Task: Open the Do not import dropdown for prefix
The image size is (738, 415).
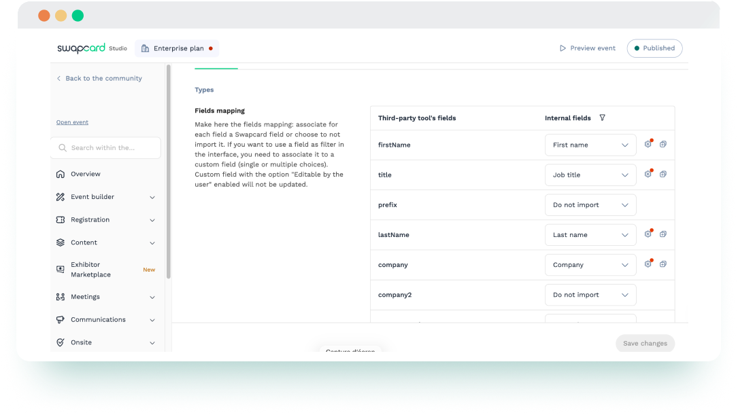Action: (590, 204)
